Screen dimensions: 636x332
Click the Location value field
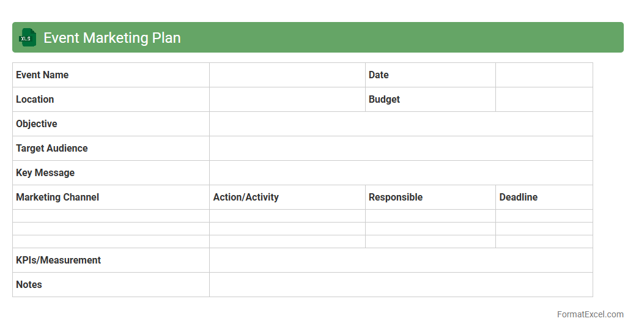[287, 100]
